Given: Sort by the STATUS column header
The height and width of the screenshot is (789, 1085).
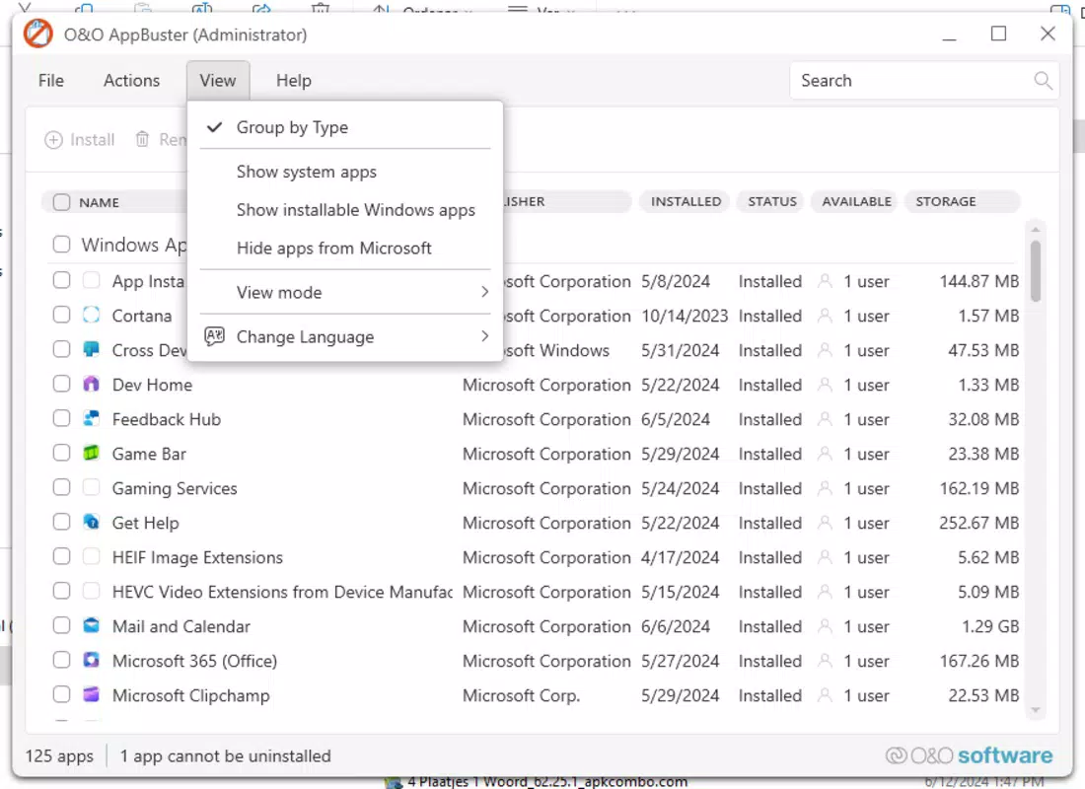Looking at the screenshot, I should point(771,201).
